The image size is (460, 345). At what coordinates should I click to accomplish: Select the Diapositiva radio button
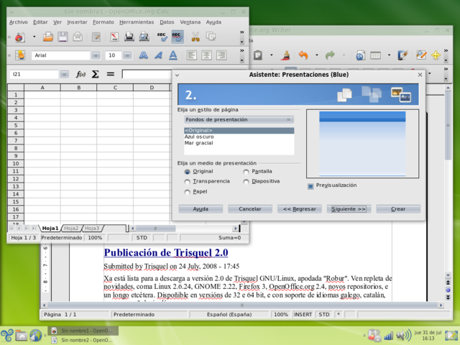pyautogui.click(x=246, y=182)
